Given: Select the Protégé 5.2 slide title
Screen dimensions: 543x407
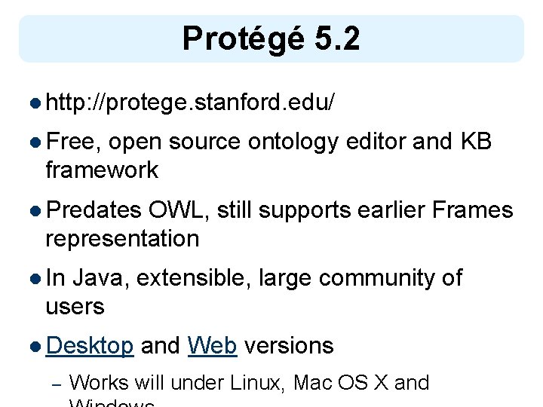Looking at the screenshot, I should pyautogui.click(x=271, y=38).
